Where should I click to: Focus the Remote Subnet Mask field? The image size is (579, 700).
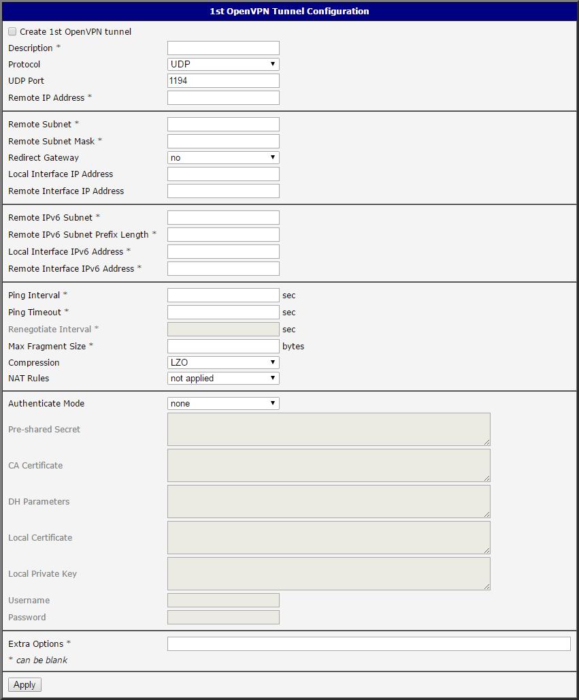223,141
